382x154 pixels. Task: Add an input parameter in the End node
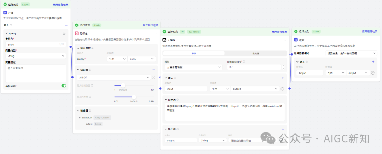coord(373,62)
